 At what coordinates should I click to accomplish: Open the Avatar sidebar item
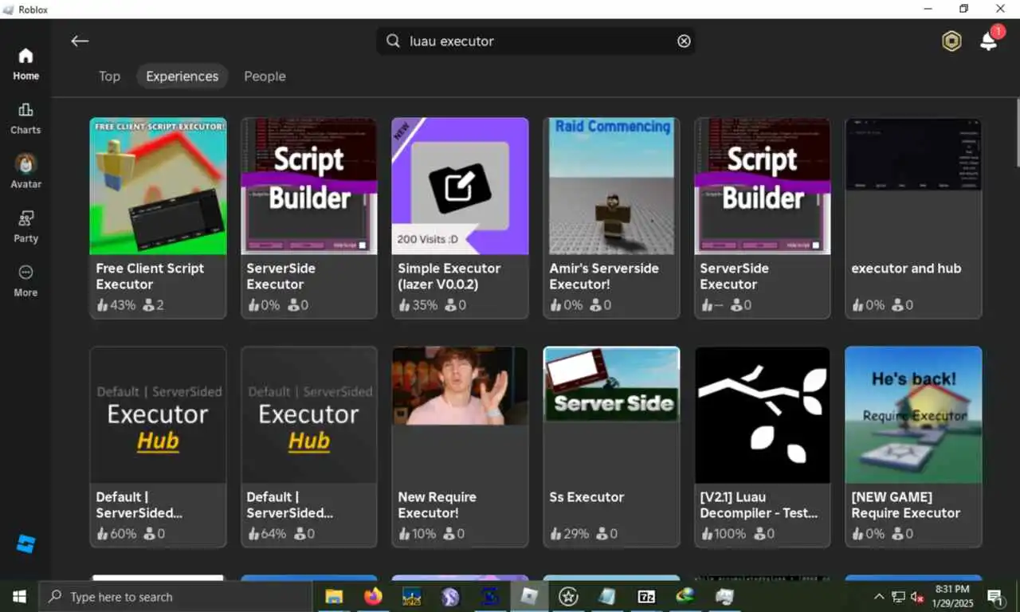click(25, 171)
